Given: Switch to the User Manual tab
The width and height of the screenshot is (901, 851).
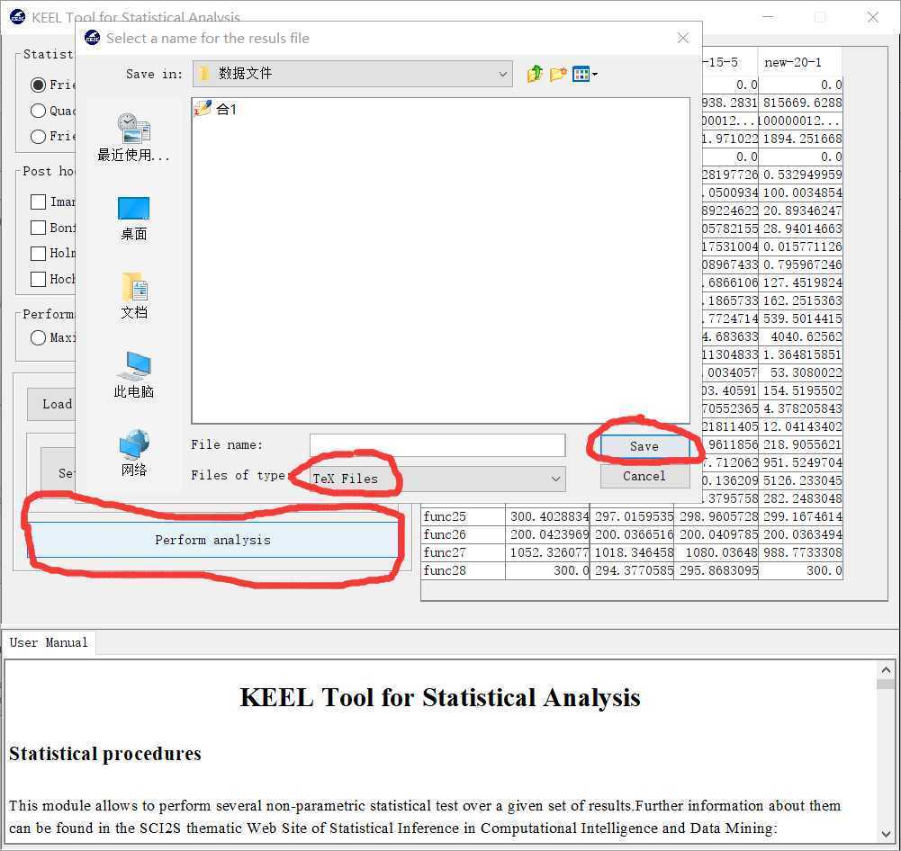Looking at the screenshot, I should pyautogui.click(x=49, y=642).
